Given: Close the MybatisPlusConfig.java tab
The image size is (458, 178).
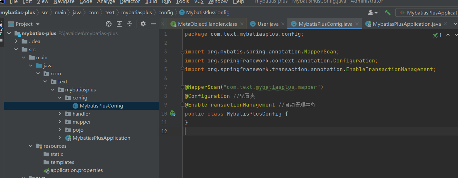Looking at the screenshot, I should [x=357, y=24].
